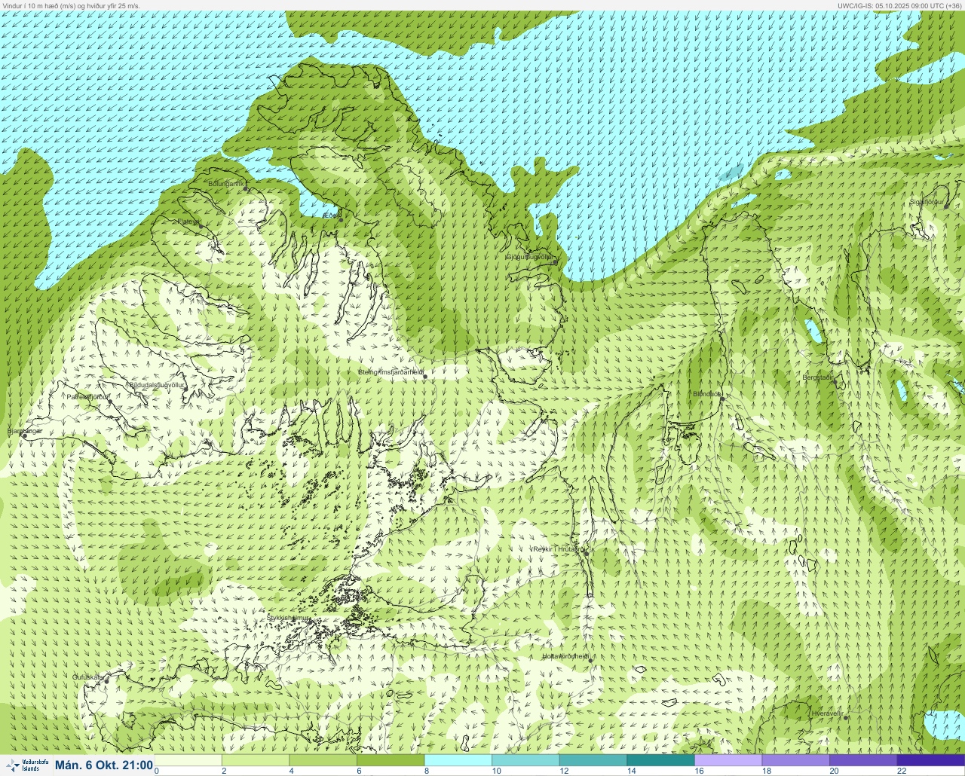Click the Hveravellir station dot marker
Viewport: 965px width, 776px height.
[x=845, y=717]
